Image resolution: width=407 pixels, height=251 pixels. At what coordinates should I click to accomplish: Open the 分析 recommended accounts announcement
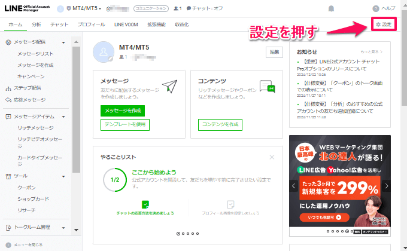coord(339,108)
